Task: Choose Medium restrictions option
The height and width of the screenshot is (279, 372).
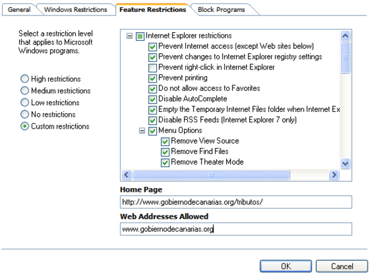Action: point(25,91)
